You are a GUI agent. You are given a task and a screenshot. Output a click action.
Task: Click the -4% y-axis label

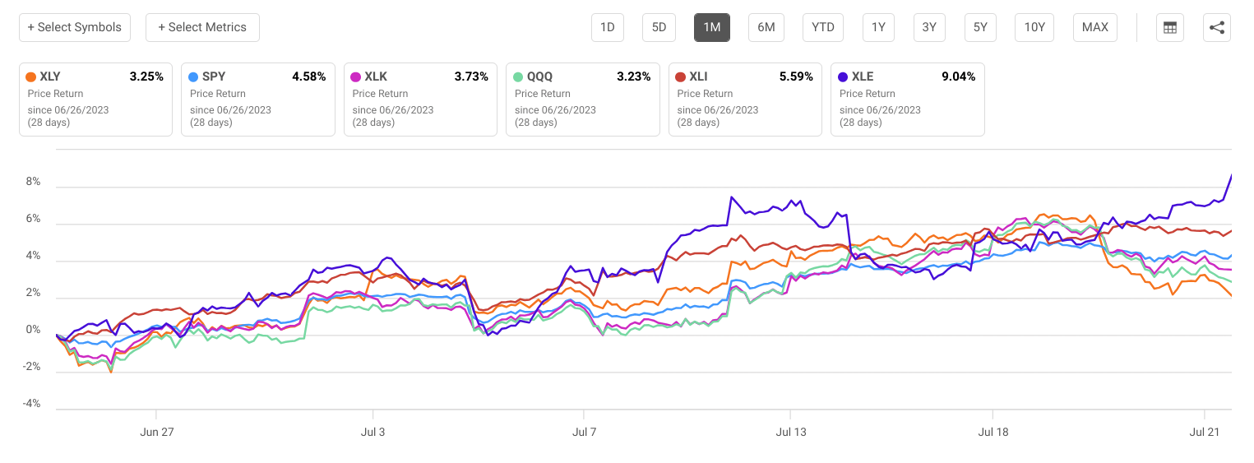31,404
